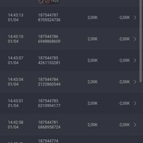
Task: Click the -2,00K result in the 14:43:10 row
Action: pyautogui.click(x=124, y=39)
